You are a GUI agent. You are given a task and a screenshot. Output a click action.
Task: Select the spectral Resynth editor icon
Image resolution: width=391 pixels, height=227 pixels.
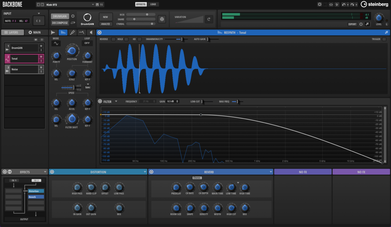click(63, 32)
